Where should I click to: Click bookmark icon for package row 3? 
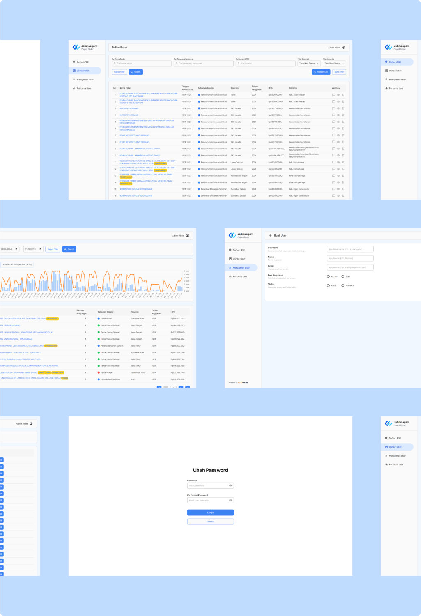[x=343, y=108]
